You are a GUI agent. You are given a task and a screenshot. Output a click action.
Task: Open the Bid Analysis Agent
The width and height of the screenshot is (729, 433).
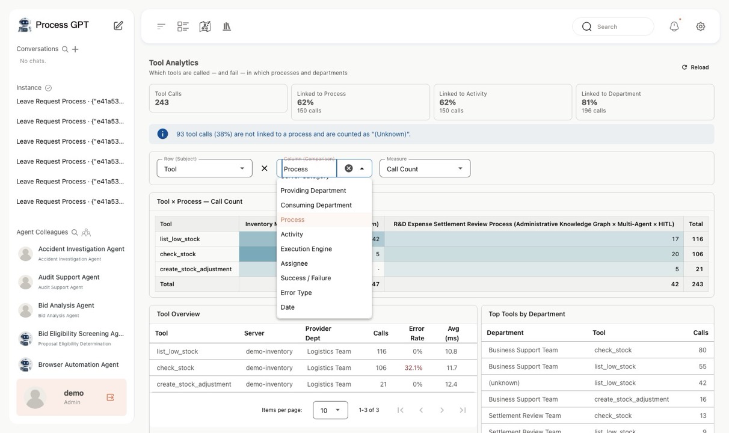coord(71,310)
